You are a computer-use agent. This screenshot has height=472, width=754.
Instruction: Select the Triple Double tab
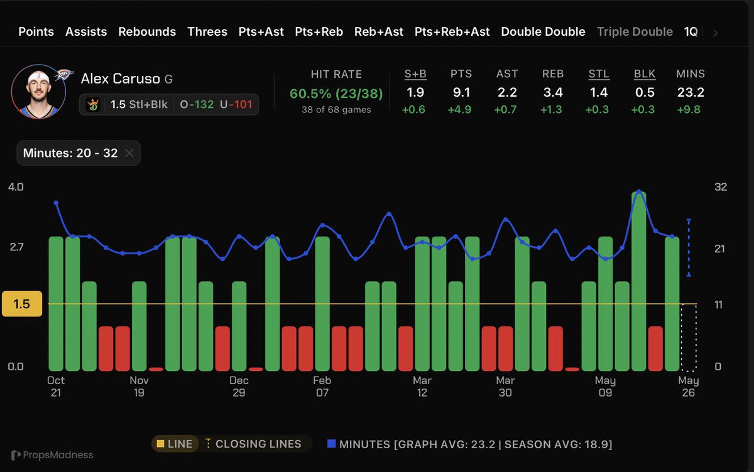[x=635, y=31]
